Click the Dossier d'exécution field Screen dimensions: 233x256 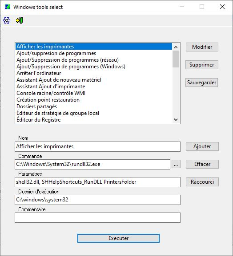(97, 200)
